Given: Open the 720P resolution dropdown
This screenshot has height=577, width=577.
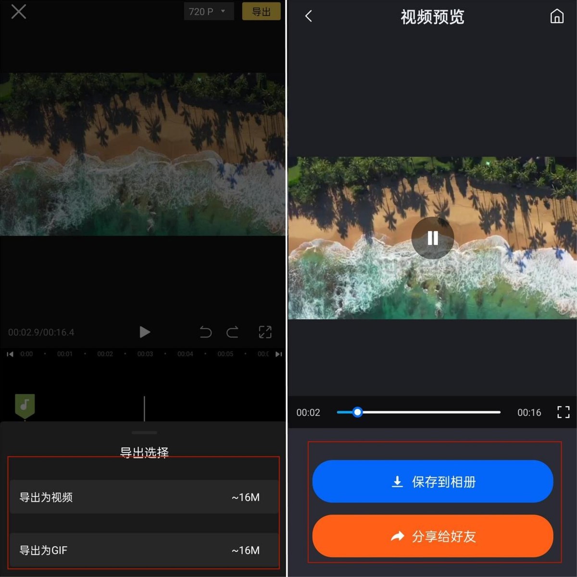Looking at the screenshot, I should [x=209, y=11].
